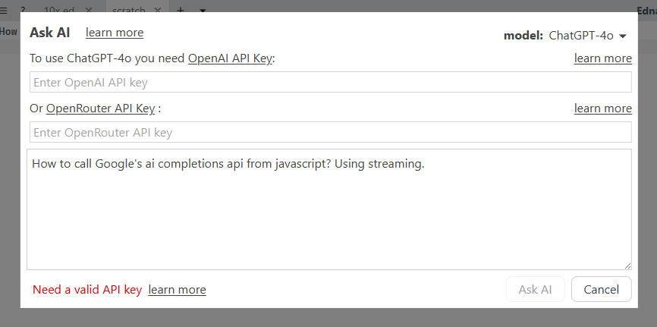
Task: Click the text area resize grip
Action: point(627,266)
